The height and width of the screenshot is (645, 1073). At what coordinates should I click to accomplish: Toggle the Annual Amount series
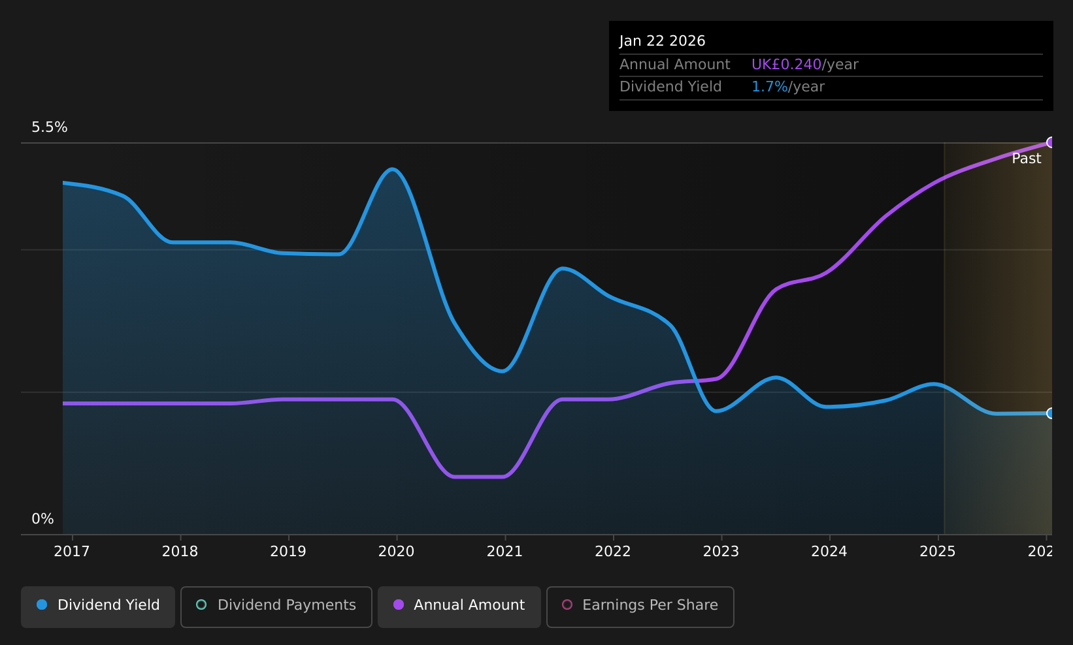pyautogui.click(x=459, y=606)
